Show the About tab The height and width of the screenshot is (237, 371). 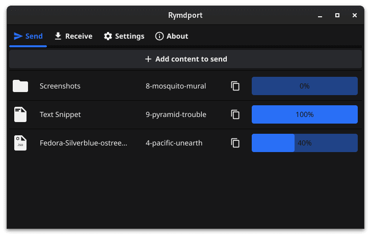tap(171, 36)
